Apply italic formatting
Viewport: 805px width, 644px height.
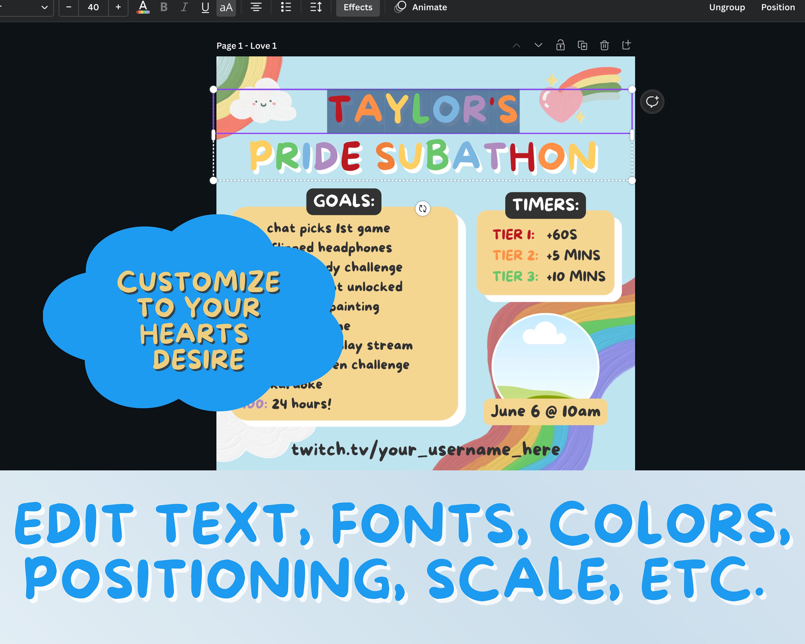(x=184, y=8)
